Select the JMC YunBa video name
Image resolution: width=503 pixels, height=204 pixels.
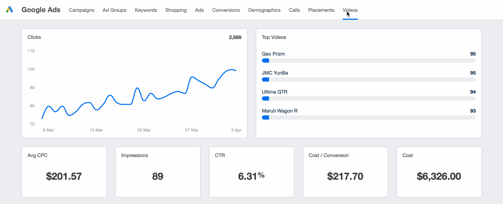coord(275,73)
